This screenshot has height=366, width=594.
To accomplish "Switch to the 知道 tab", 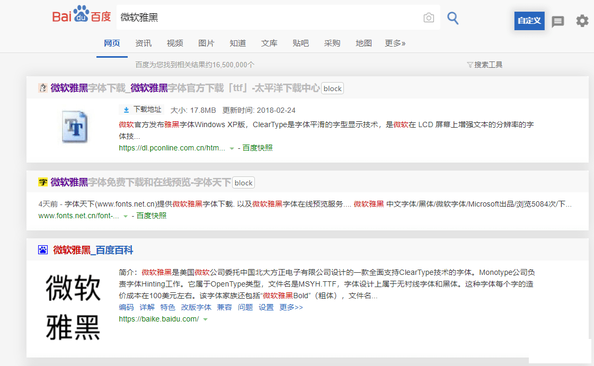I will 237,43.
